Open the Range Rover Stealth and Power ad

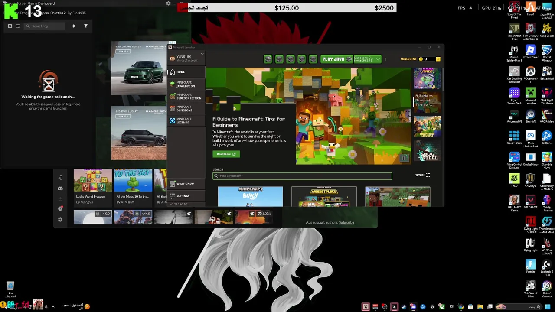click(x=139, y=69)
